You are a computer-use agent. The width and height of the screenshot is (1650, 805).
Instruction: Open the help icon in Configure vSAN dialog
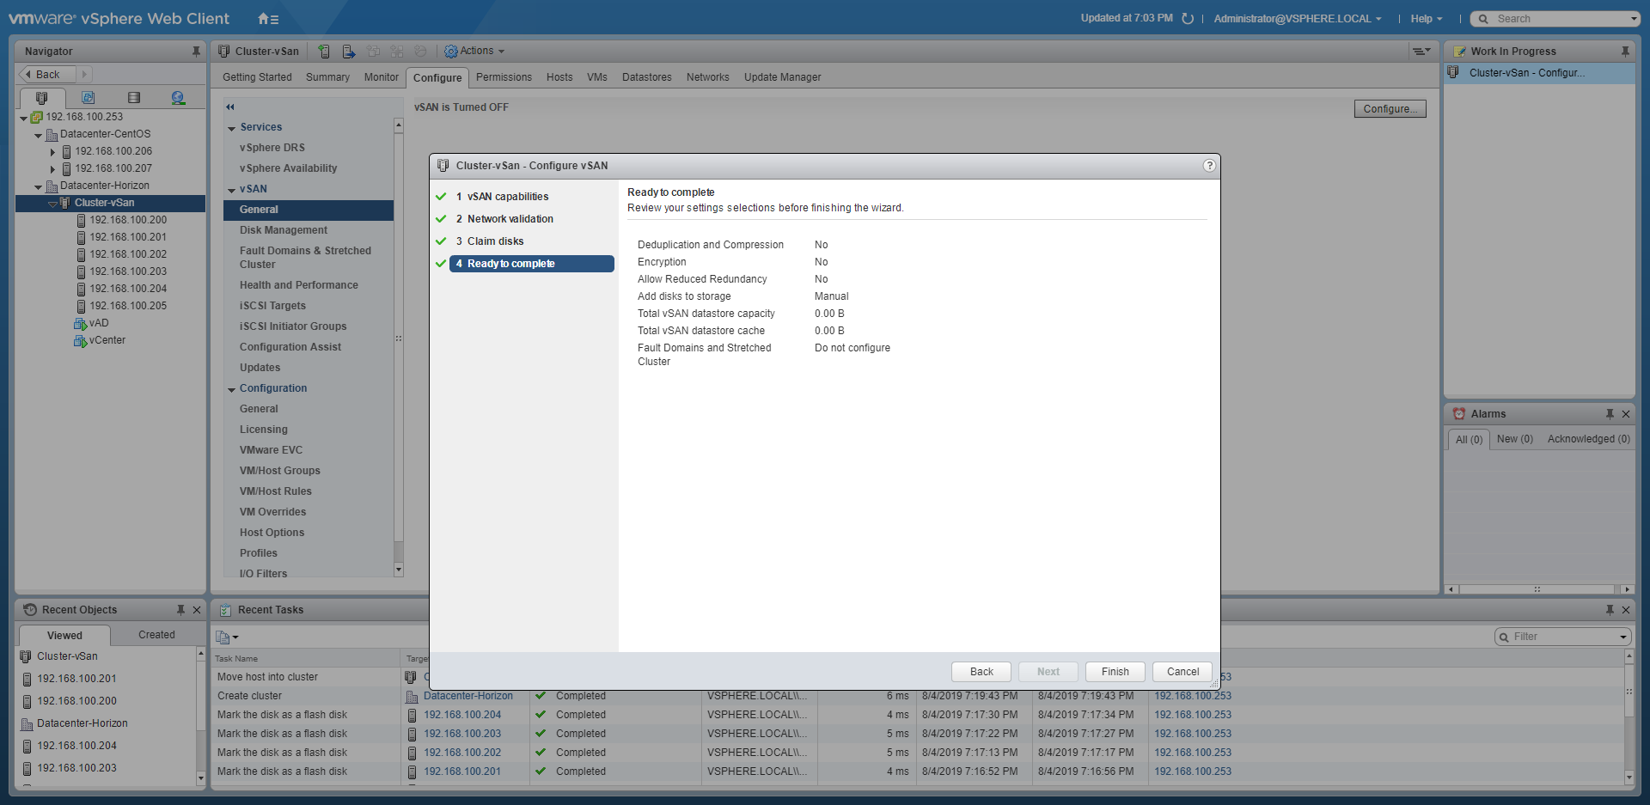1209,166
